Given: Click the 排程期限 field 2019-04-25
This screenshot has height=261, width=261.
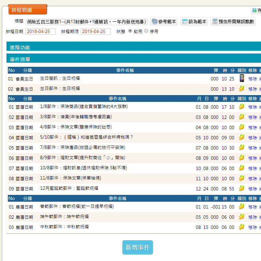Looking at the screenshot, I should tap(96, 31).
